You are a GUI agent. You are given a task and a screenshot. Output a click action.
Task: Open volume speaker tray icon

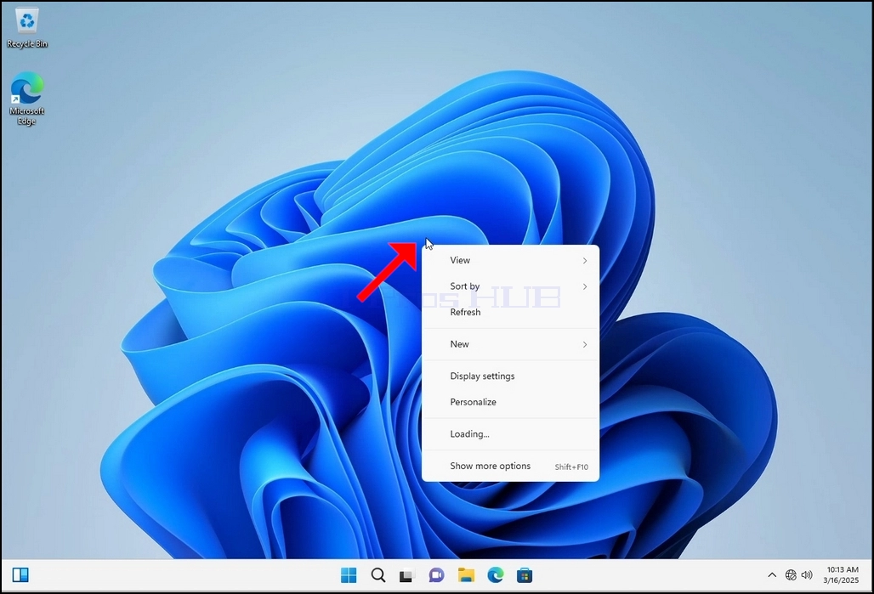[x=807, y=575]
